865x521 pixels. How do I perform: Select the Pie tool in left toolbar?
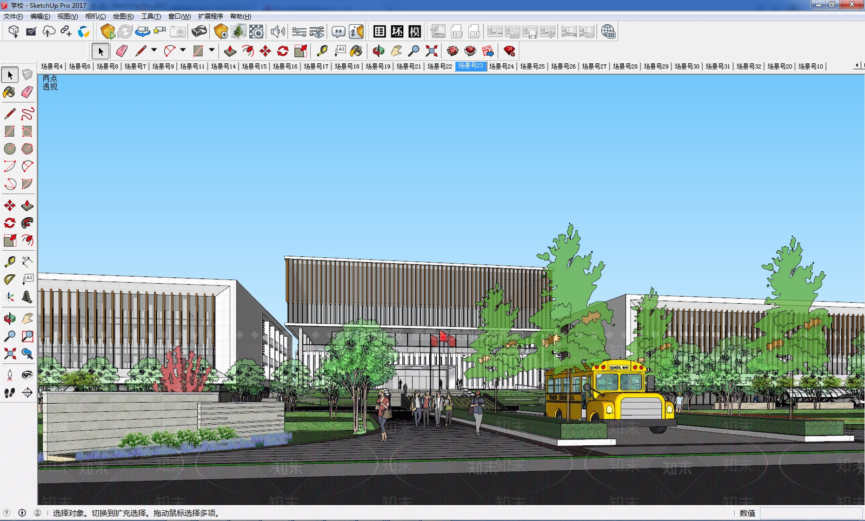[x=27, y=184]
